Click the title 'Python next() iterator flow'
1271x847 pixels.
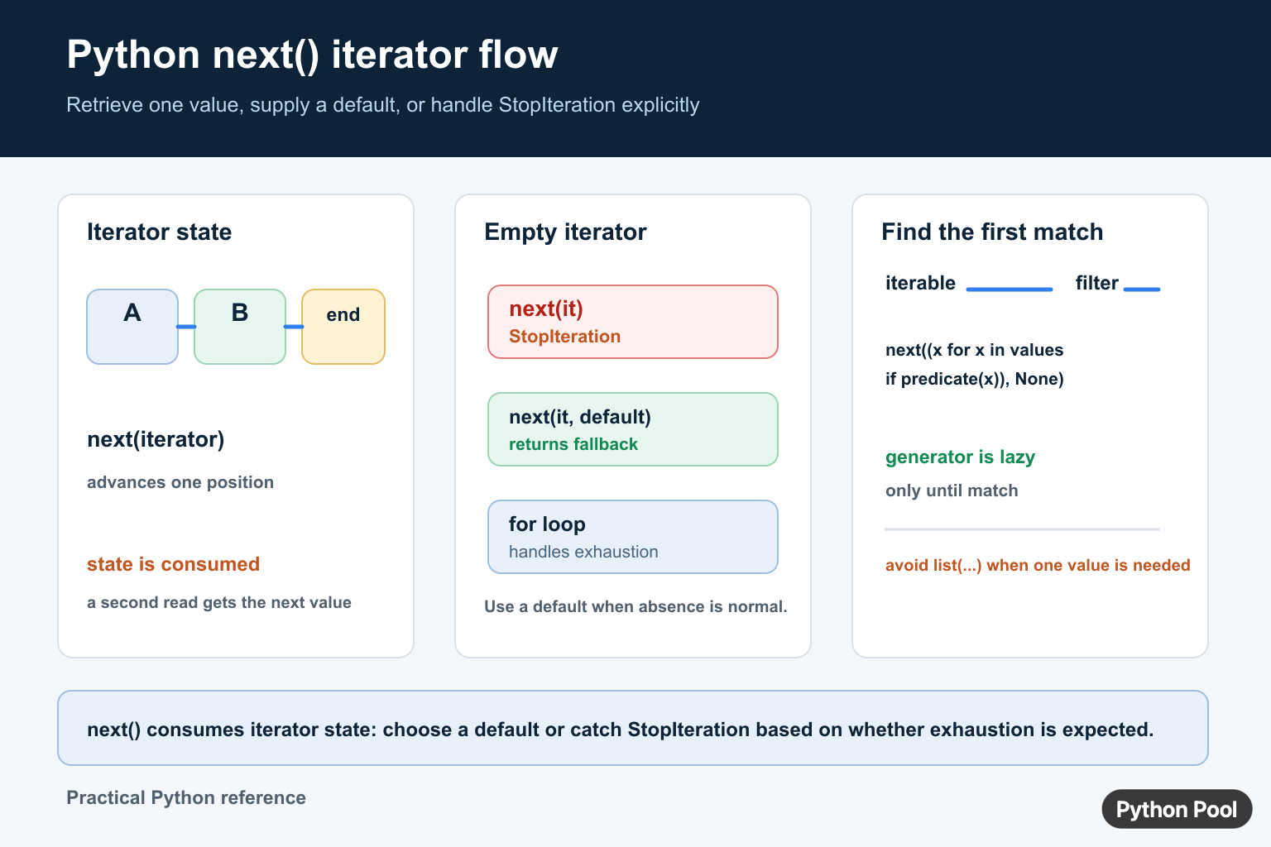pyautogui.click(x=312, y=55)
